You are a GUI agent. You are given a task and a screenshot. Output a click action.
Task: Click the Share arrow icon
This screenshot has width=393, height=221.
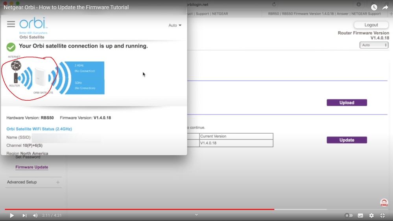pyautogui.click(x=385, y=7)
